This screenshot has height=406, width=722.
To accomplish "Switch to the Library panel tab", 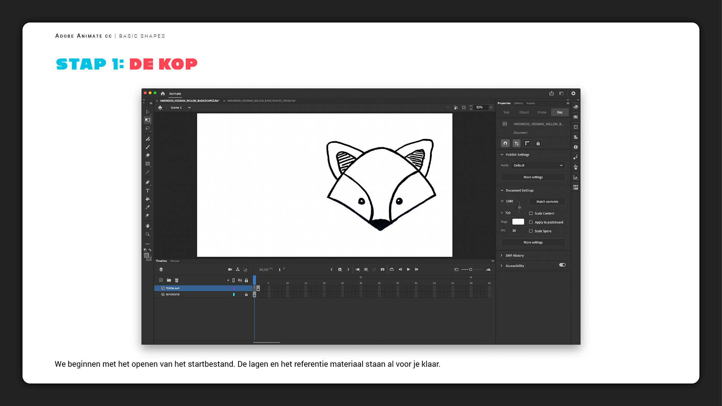I will coord(518,103).
